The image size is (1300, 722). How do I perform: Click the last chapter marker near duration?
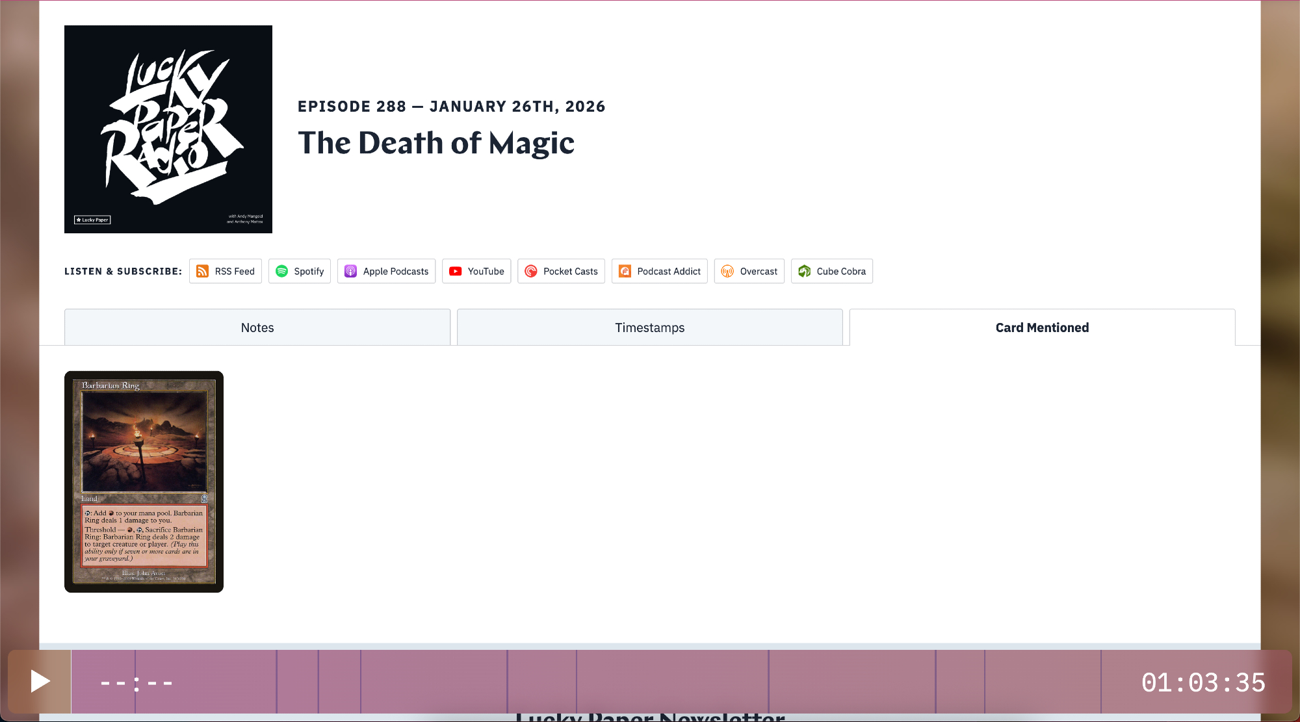pos(1101,682)
